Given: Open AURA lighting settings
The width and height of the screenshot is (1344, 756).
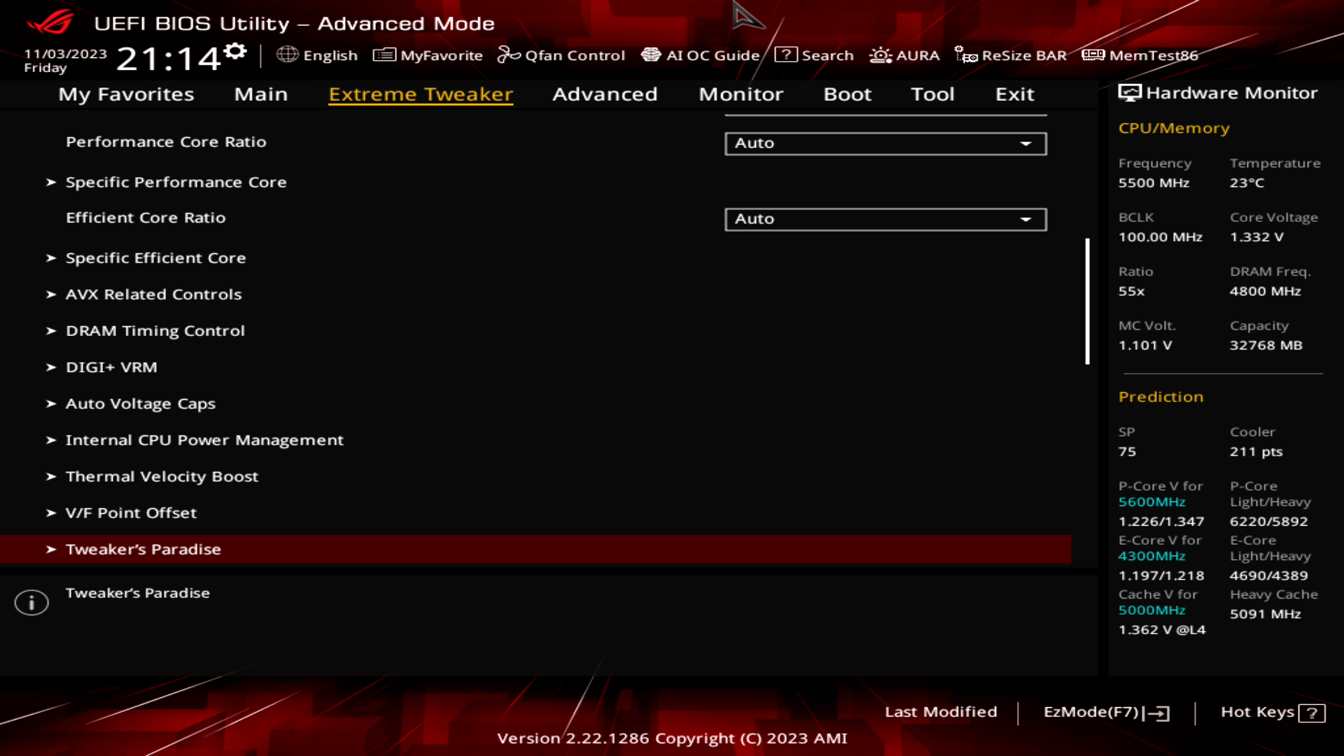Looking at the screenshot, I should point(905,55).
